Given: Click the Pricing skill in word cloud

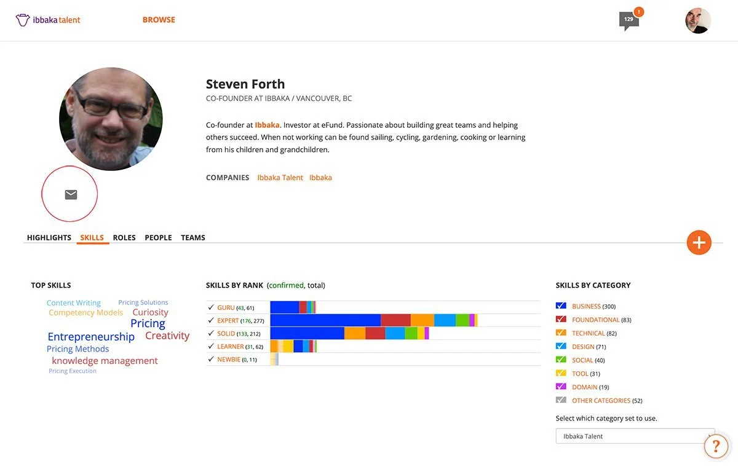Looking at the screenshot, I should 148,323.
